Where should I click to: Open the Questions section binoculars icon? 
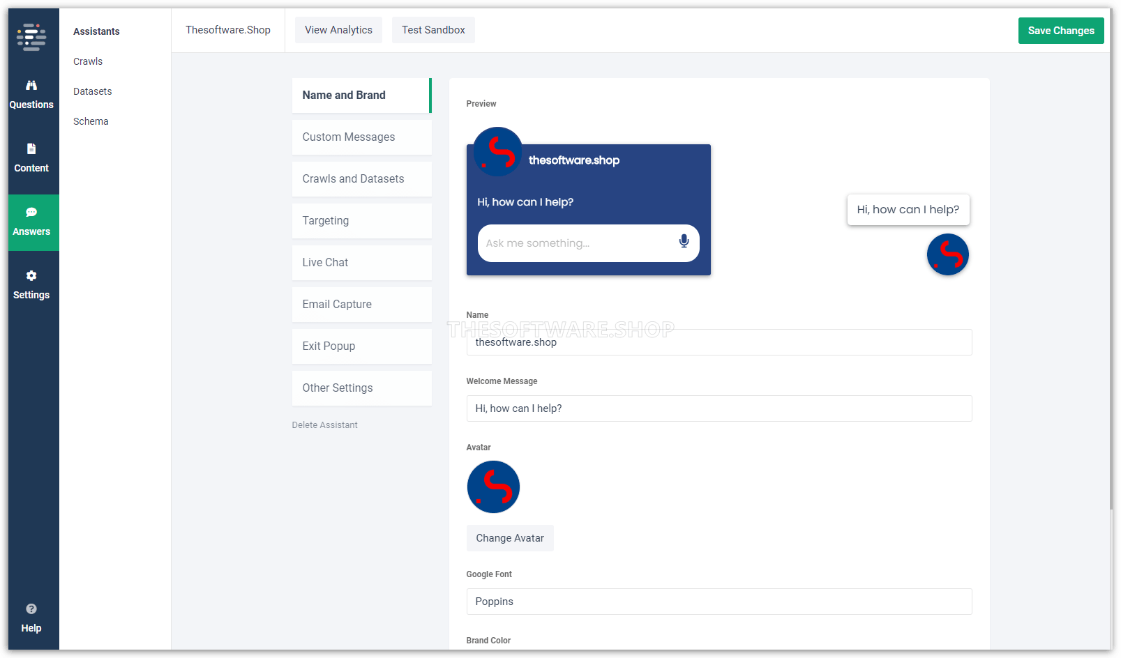(x=31, y=86)
